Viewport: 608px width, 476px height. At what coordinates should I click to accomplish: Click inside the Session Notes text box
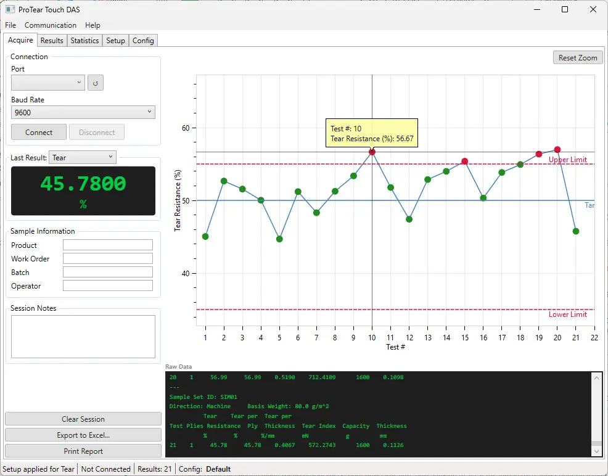[83, 337]
